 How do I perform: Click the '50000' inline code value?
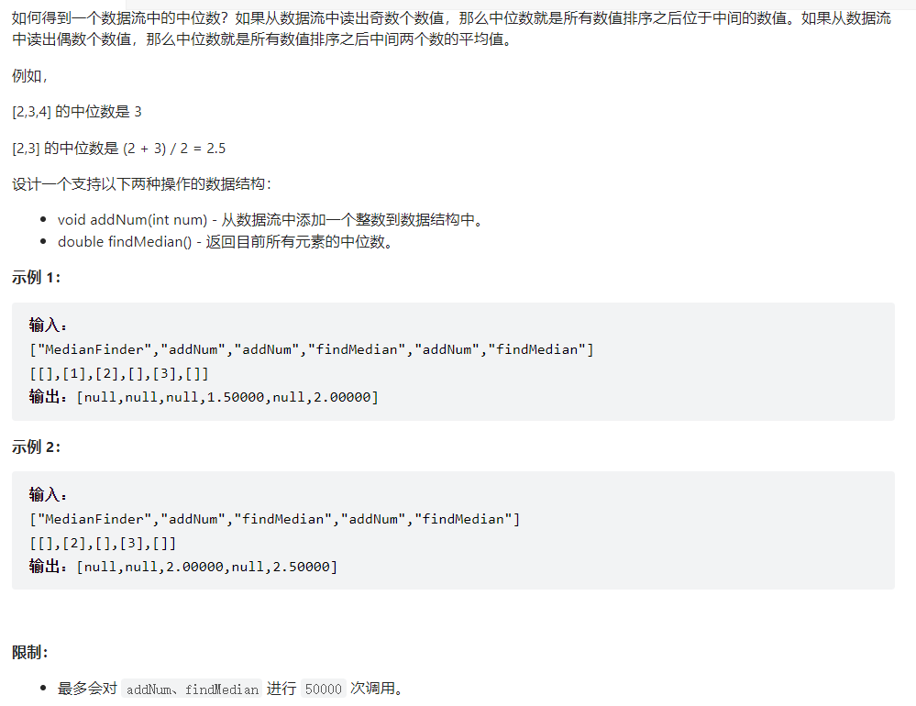point(324,689)
